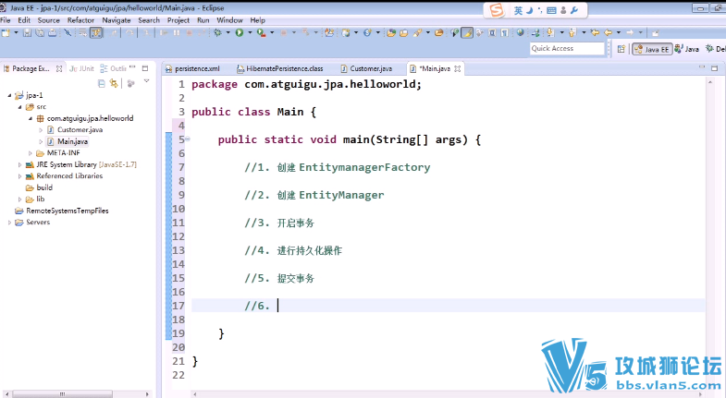This screenshot has width=726, height=398.
Task: Open the web browser globe icon
Action: point(521,33)
